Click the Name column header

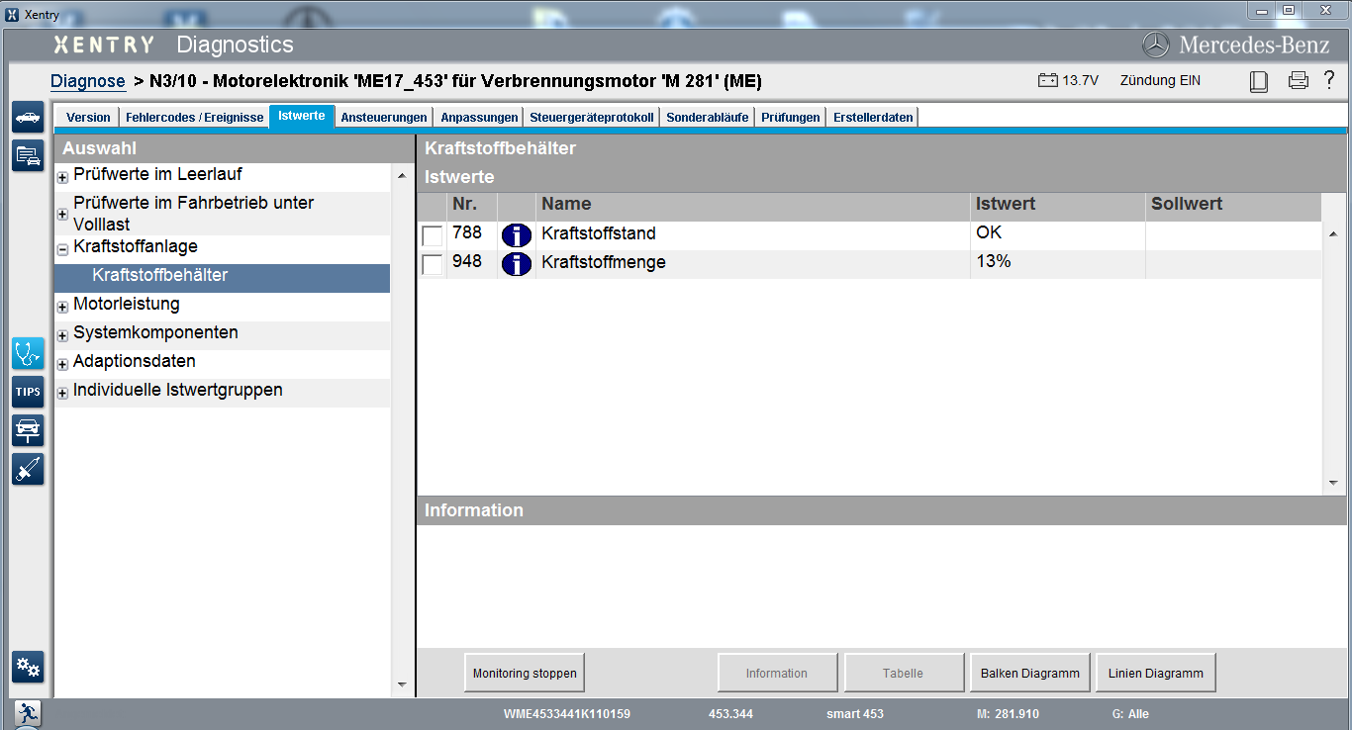(753, 205)
